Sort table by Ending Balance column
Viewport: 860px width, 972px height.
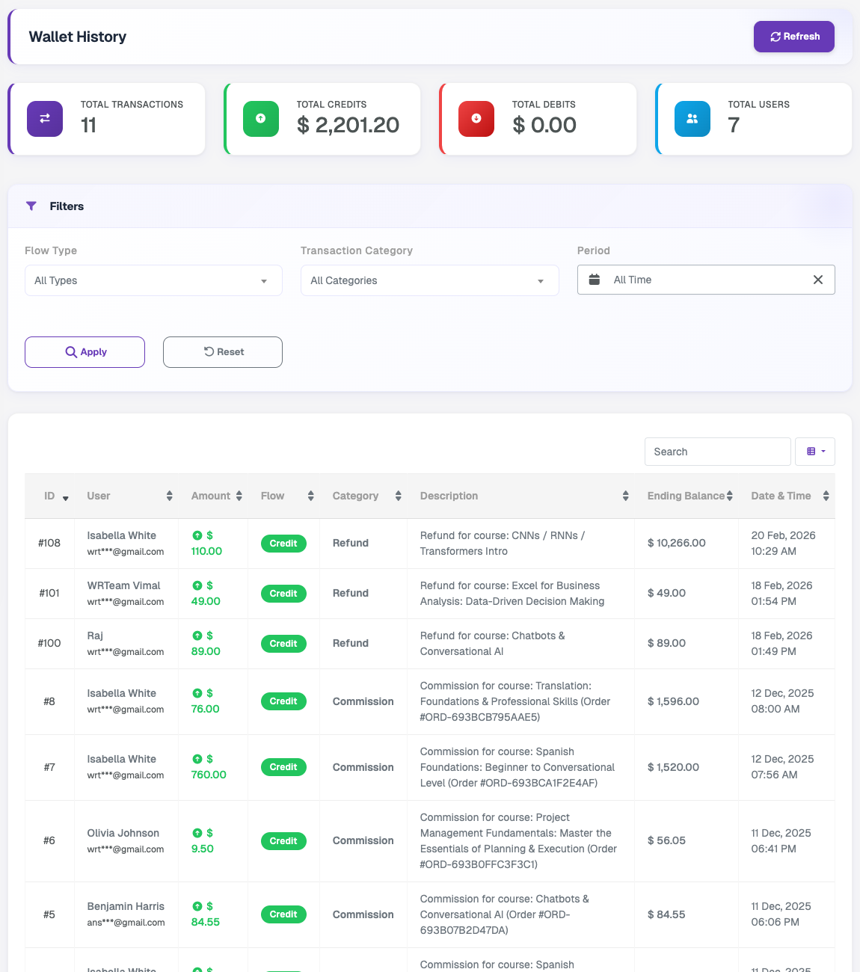(687, 496)
